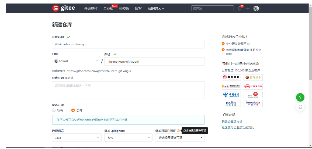The image size is (312, 149).
Task: Select the 私有 radio button
Action: pyautogui.click(x=54, y=110)
